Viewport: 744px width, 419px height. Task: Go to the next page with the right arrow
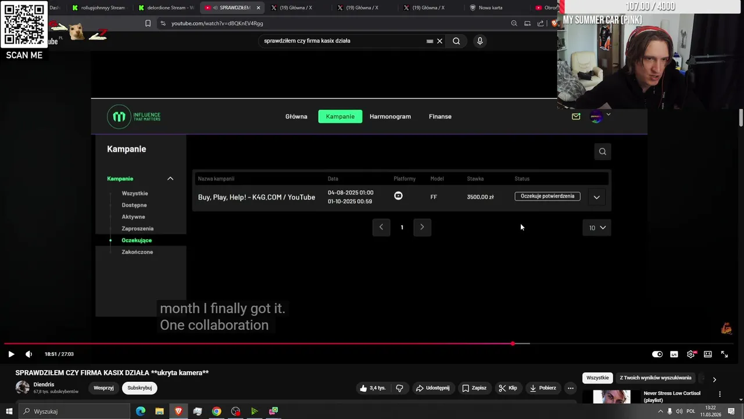[x=422, y=227]
